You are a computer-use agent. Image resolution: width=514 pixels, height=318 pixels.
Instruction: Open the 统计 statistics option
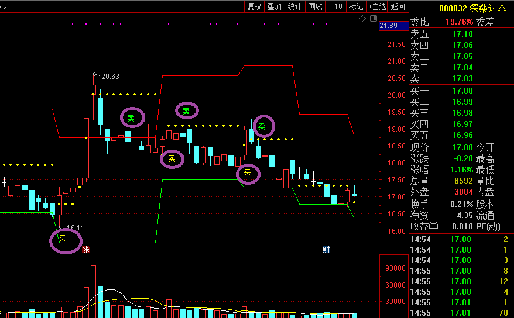294,6
